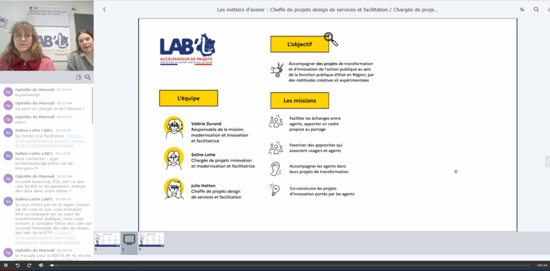Image resolution: width=550 pixels, height=271 pixels.
Task: Open search with the magnifier icon
Action: click(x=536, y=10)
